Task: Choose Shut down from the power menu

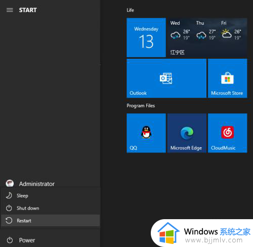Action: click(51, 208)
